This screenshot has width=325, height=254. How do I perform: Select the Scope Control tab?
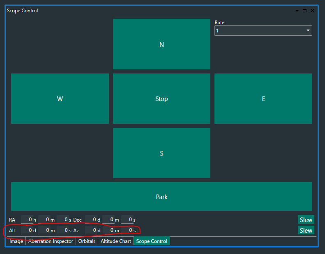coord(152,241)
